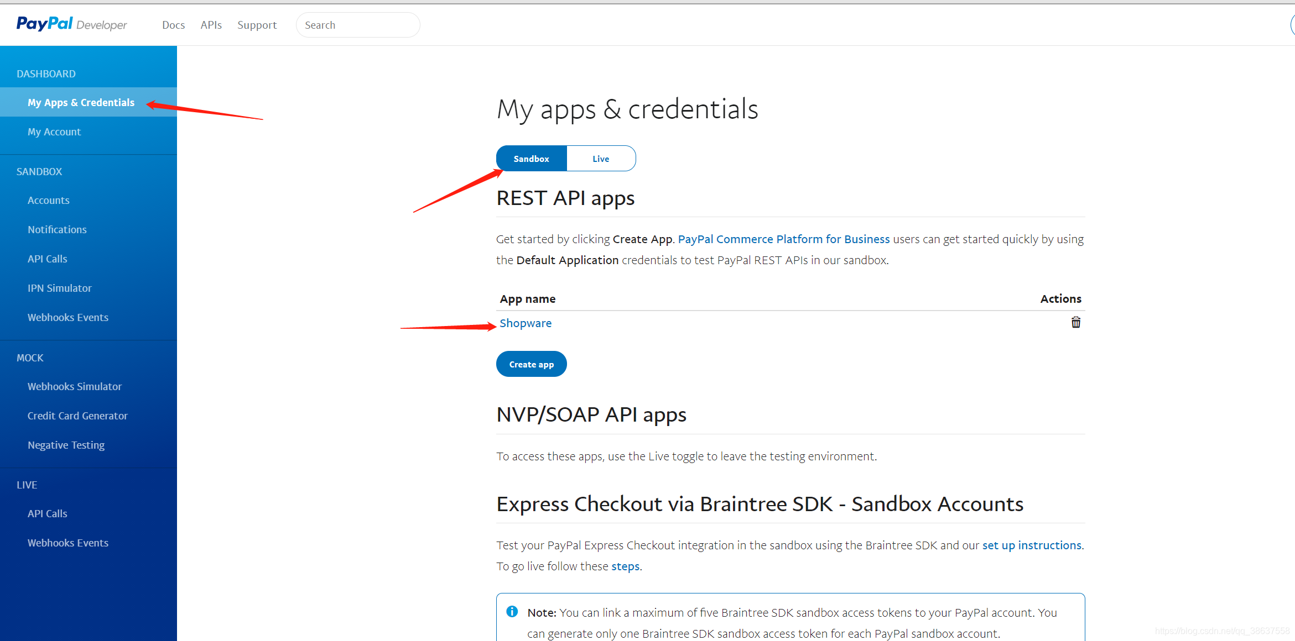This screenshot has height=641, width=1295.
Task: Open the set up instructions link
Action: pos(1031,545)
